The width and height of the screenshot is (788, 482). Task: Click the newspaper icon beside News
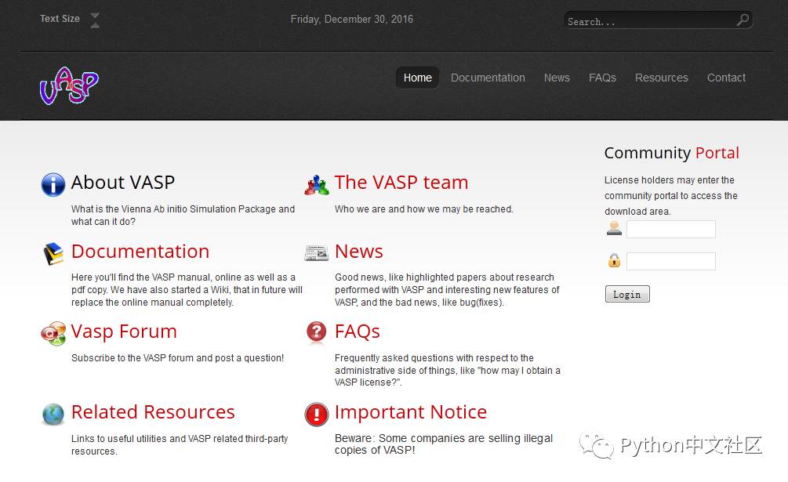click(317, 252)
